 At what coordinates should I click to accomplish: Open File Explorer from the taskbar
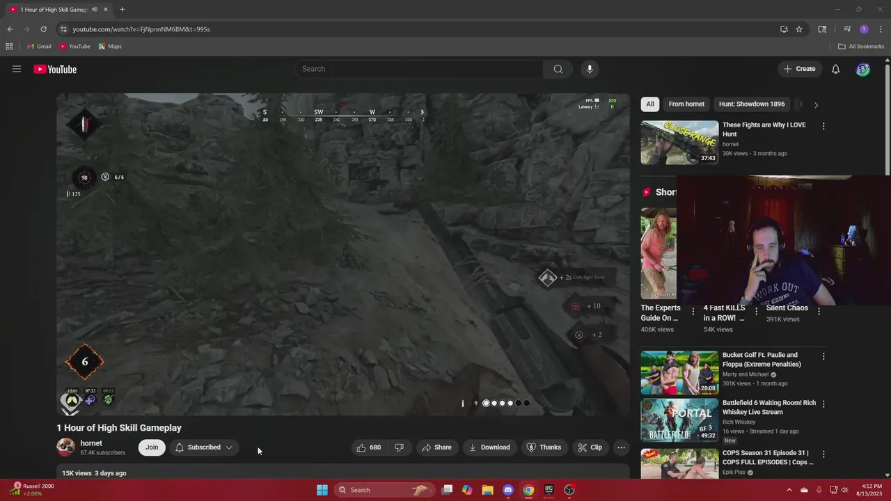[488, 490]
